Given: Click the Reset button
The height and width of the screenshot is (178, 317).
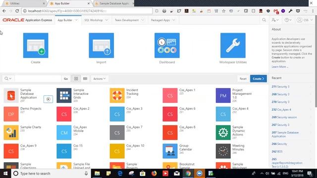Looking at the screenshot, I should 243,79.
